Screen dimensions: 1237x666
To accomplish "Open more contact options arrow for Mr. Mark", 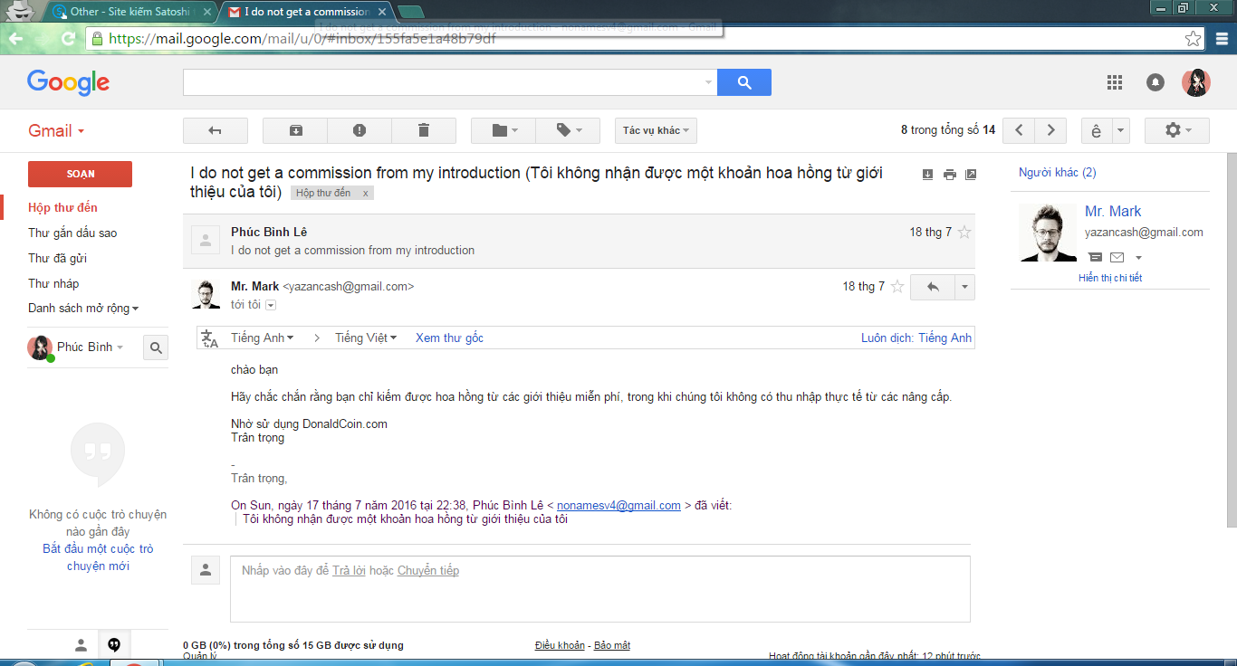I will (x=1138, y=258).
